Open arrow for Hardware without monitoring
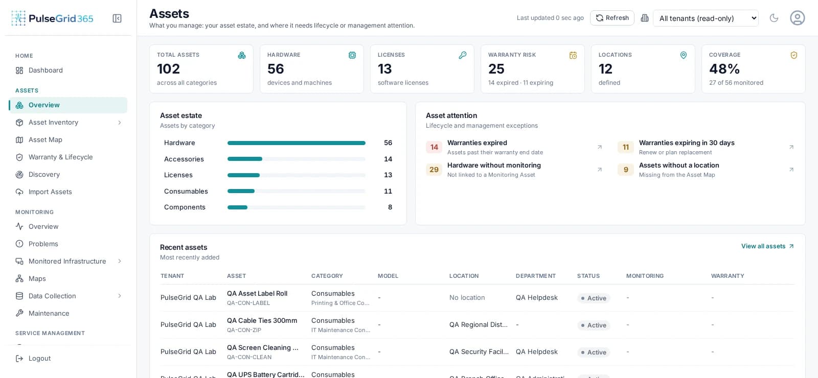Viewport: 818px width, 378px height. (600, 170)
